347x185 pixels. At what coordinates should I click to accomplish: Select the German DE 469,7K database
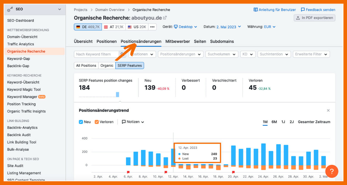point(88,27)
